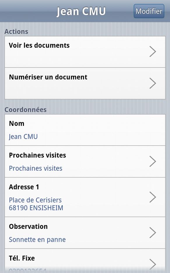Open the Prochaines visites link
Image resolution: width=170 pixels, height=273 pixels.
coord(35,168)
